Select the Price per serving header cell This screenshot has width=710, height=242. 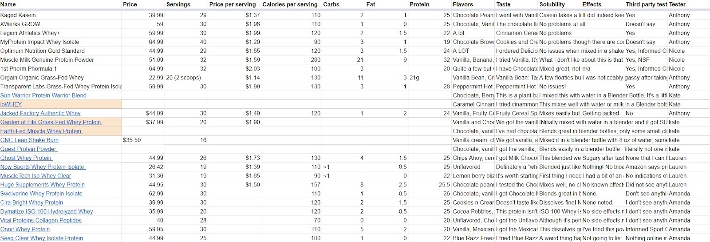235,4
